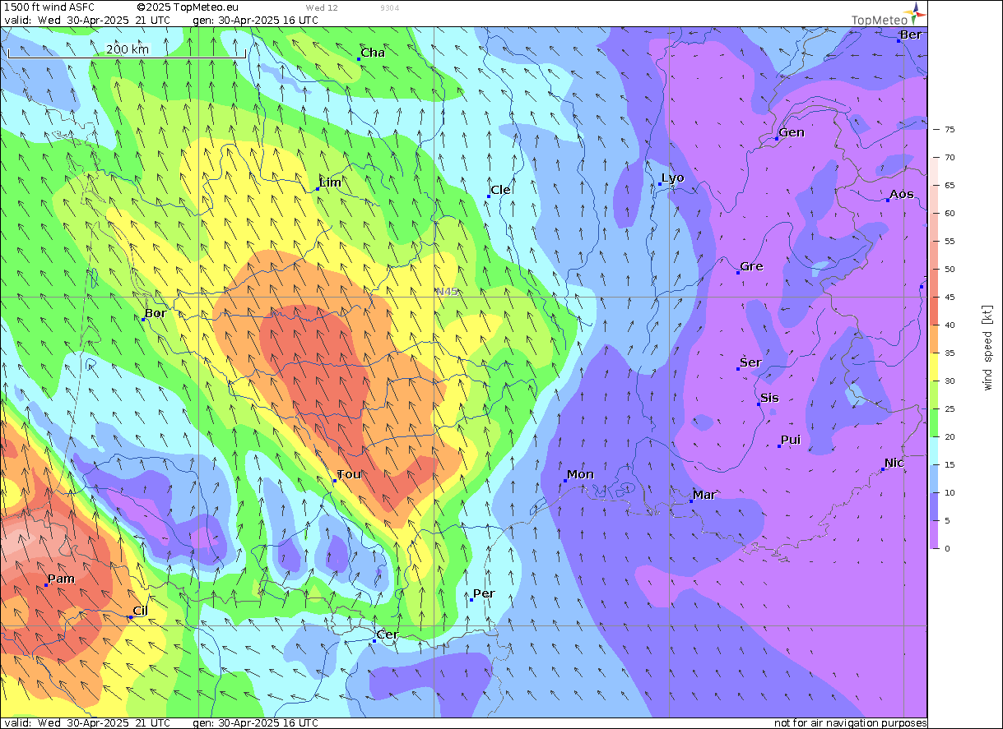Click the 65 value on wind legend
The image size is (1003, 729).
point(950,186)
